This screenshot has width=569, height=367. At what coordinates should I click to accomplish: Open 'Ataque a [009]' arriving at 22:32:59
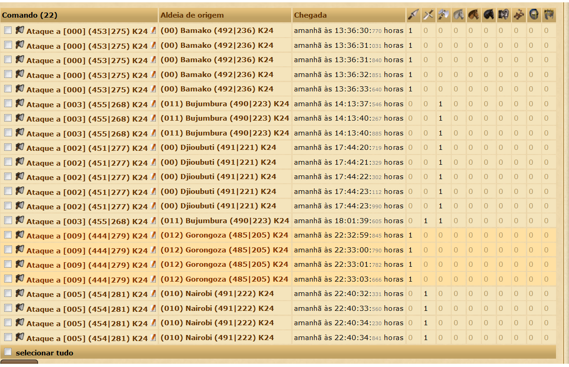(x=87, y=236)
